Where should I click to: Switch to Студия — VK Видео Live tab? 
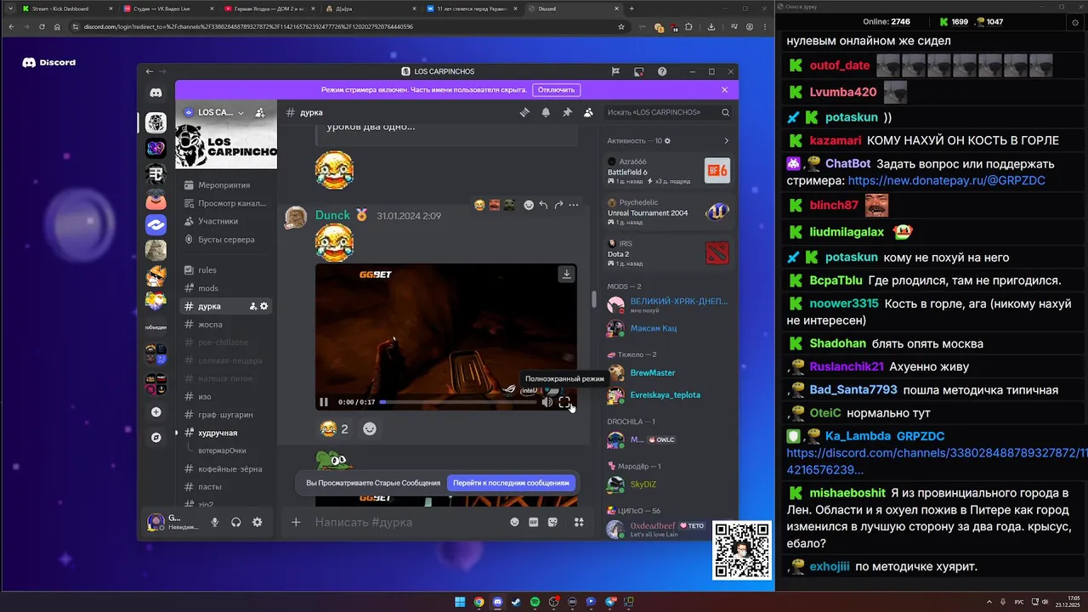pyautogui.click(x=166, y=8)
